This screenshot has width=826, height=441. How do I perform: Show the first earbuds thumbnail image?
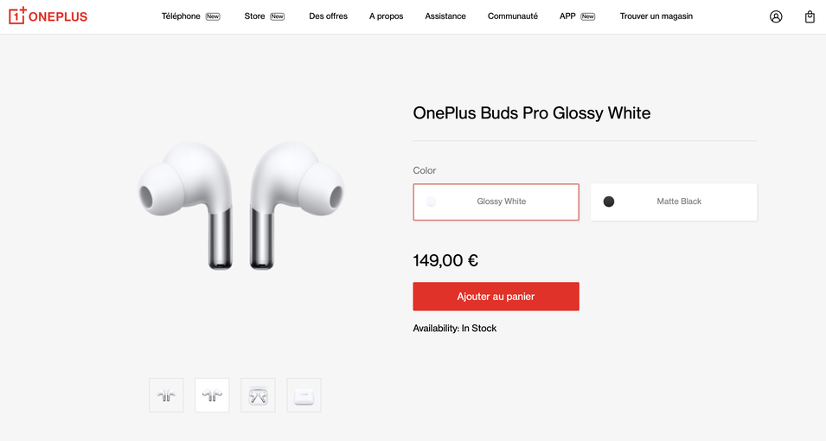point(166,395)
